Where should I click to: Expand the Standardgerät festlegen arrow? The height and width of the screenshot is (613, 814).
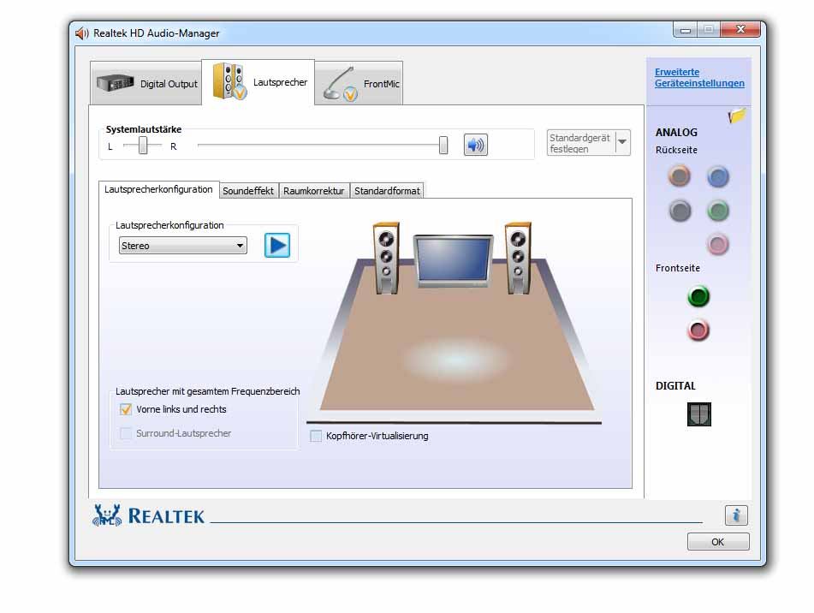click(622, 142)
